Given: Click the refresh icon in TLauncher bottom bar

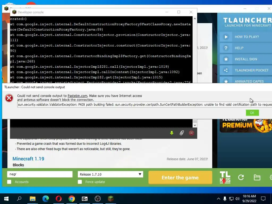Looking at the screenshot, I should pos(241,177).
